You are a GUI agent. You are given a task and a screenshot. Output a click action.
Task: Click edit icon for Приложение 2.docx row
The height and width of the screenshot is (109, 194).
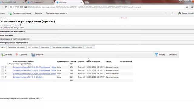click(5, 70)
